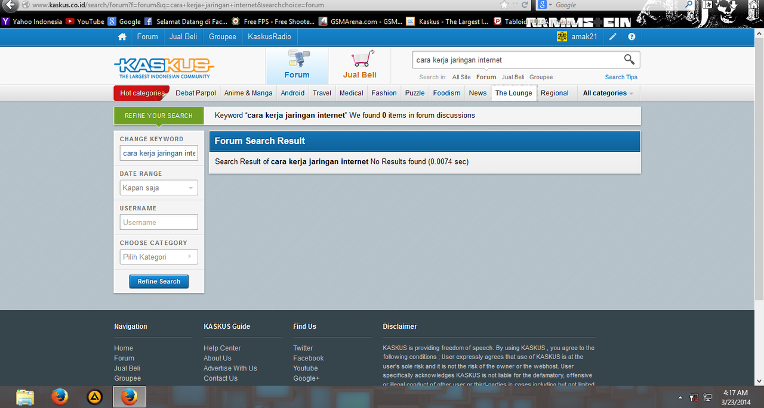764x408 pixels.
Task: Open the Facebook footer link
Action: tap(308, 359)
